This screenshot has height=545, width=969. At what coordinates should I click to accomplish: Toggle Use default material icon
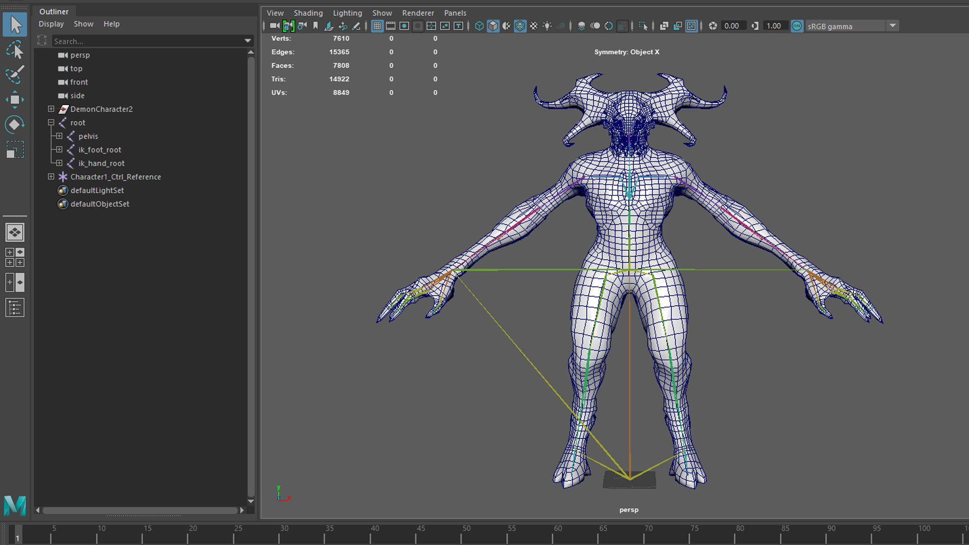click(506, 26)
